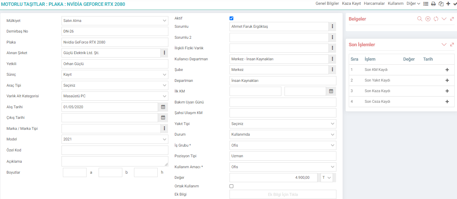Click the circled plus icon in Belgeler panel
Image resolution: width=457 pixels, height=199 pixels.
pos(428,19)
